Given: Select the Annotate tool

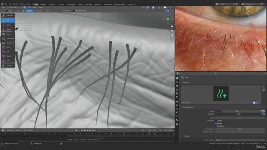Looking at the screenshot, I should [8, 65].
